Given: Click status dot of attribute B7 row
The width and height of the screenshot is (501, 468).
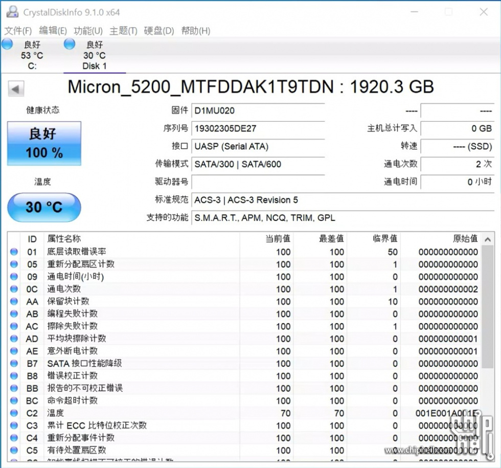Looking at the screenshot, I should click(14, 364).
